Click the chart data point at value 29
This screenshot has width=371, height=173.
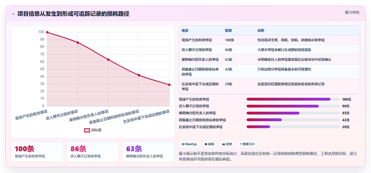(169, 85)
